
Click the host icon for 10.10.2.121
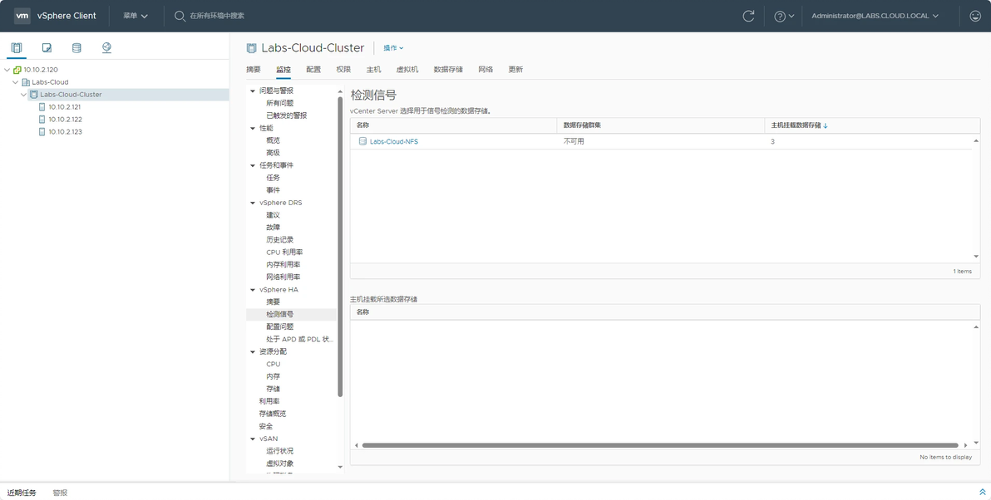click(x=42, y=107)
